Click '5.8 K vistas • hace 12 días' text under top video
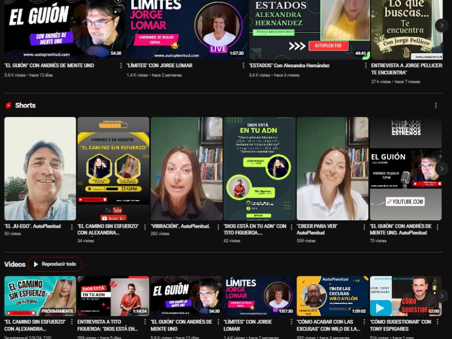 tap(29, 75)
